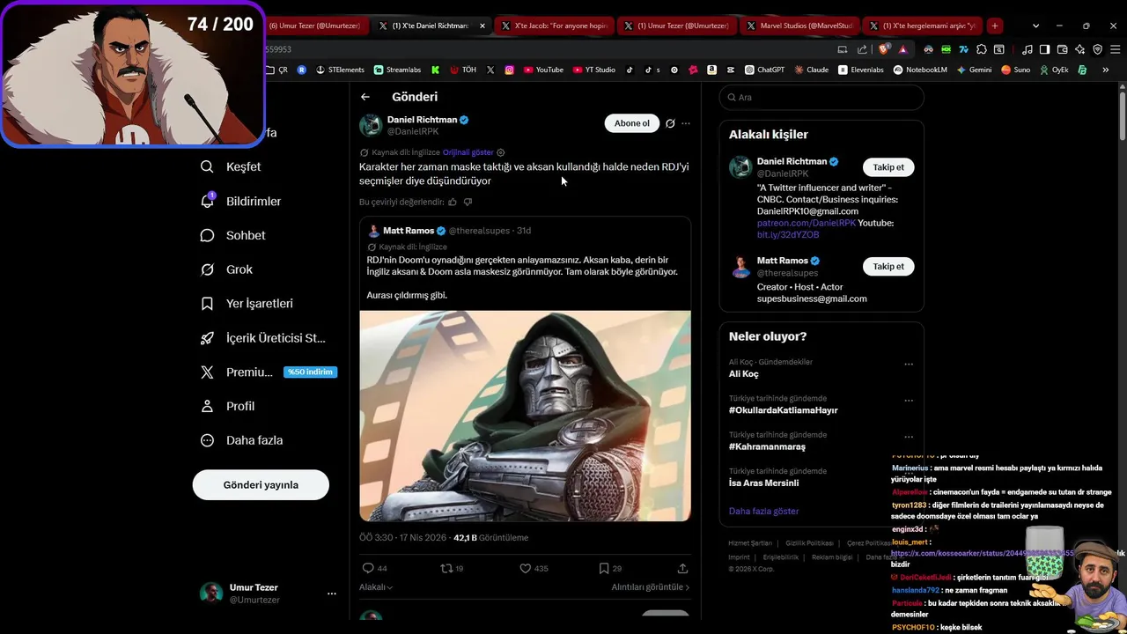Click reply icon with 44 replies

[375, 568]
